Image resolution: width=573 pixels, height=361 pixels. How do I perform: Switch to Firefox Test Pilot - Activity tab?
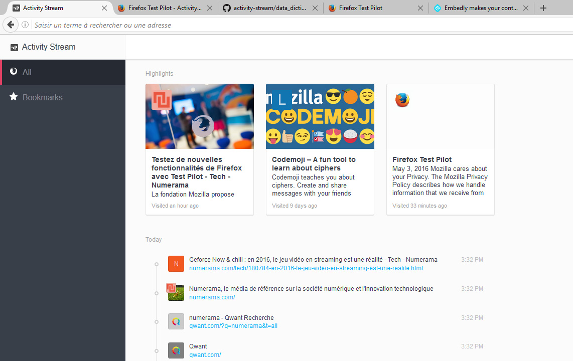pyautogui.click(x=165, y=8)
